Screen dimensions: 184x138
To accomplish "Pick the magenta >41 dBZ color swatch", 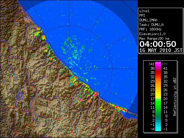I will [158, 64].
